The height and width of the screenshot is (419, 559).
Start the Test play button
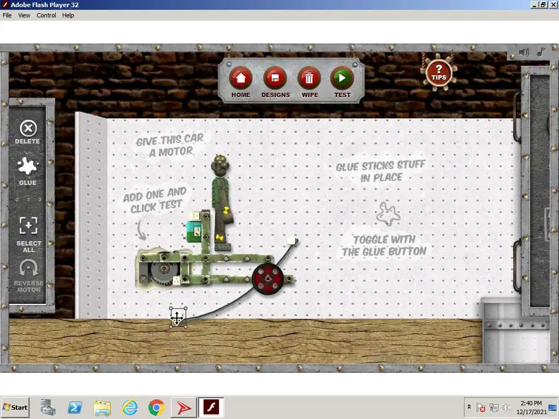(342, 79)
